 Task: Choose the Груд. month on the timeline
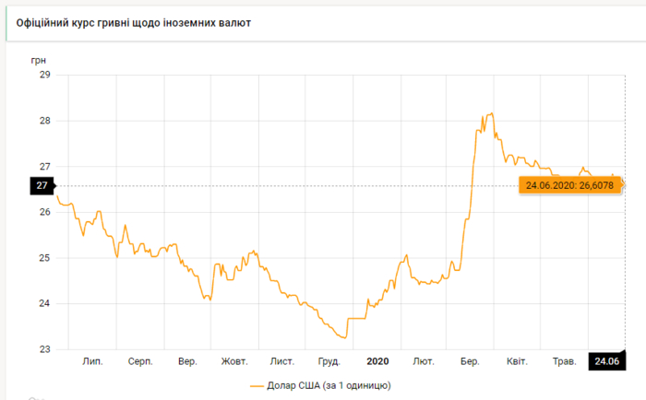(x=329, y=361)
